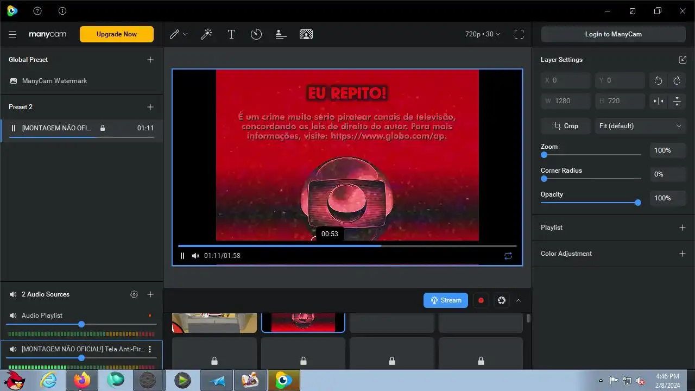Open the Fit (default) dropdown
Screen dimensions: 695x391
640,126
